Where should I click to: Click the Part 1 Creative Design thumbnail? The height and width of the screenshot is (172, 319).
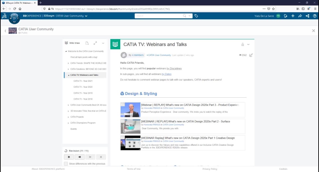point(130,143)
